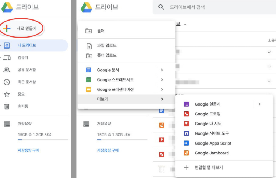This screenshot has height=178, width=276.
Task: Follow the 저장용량 구매 link in left panel
Action: click(28, 150)
